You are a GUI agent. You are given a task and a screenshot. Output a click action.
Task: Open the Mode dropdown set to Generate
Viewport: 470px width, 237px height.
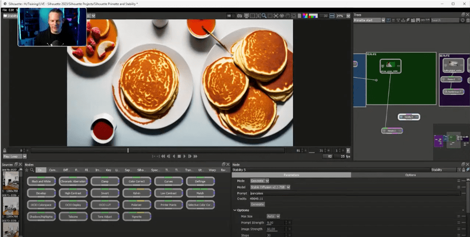pyautogui.click(x=260, y=181)
